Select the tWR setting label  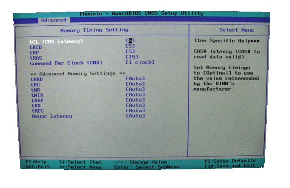click(x=35, y=90)
